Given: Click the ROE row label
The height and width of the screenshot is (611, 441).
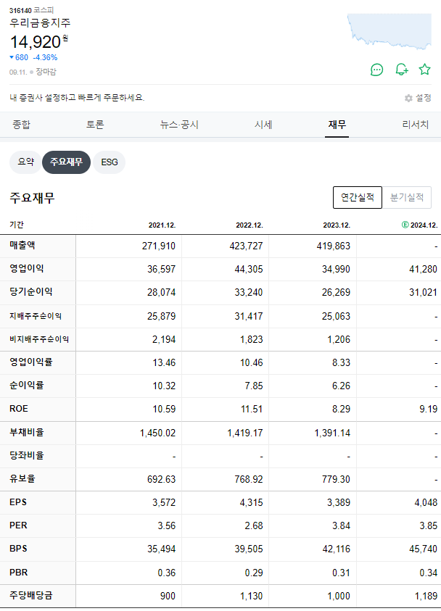Looking at the screenshot, I should coord(19,409).
